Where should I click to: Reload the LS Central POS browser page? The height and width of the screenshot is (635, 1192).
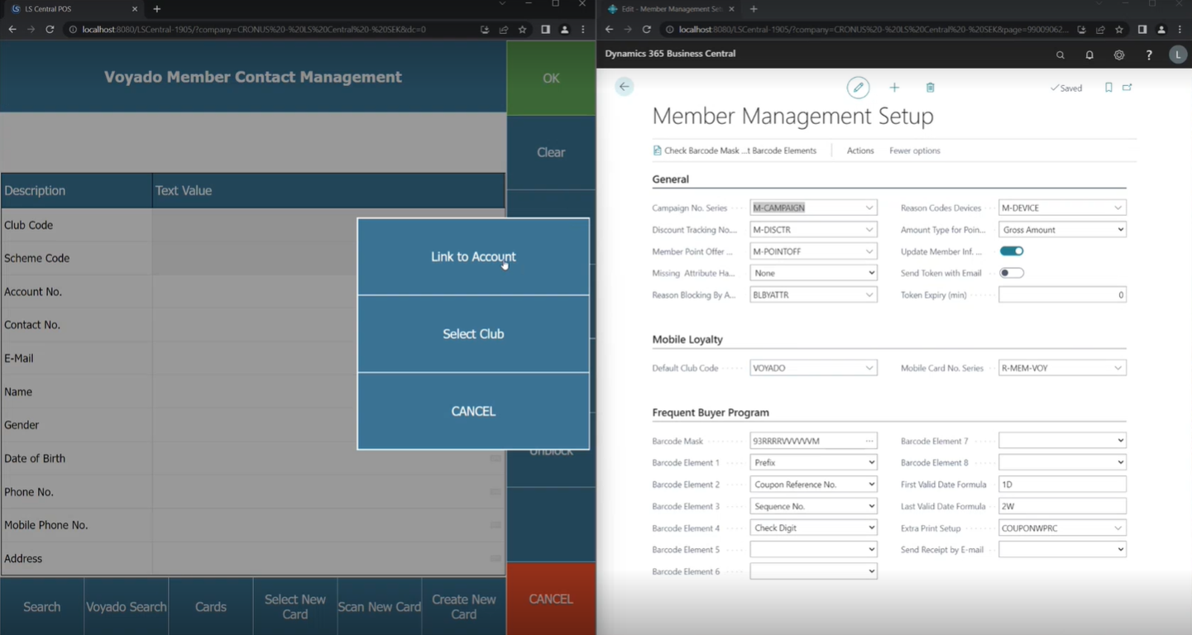pyautogui.click(x=50, y=30)
